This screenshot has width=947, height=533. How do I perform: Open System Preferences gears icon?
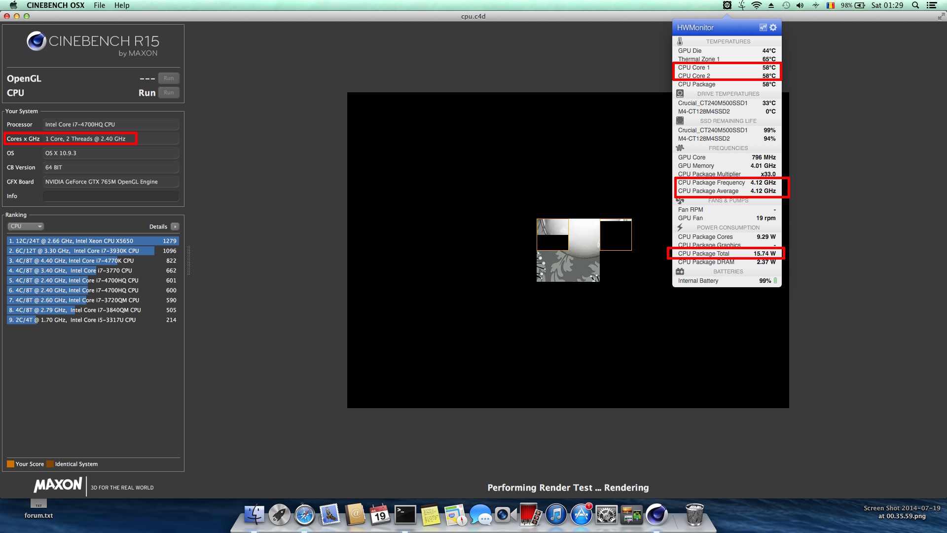pos(606,515)
